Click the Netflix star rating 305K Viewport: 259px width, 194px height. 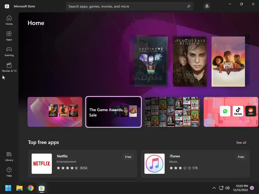72,168
